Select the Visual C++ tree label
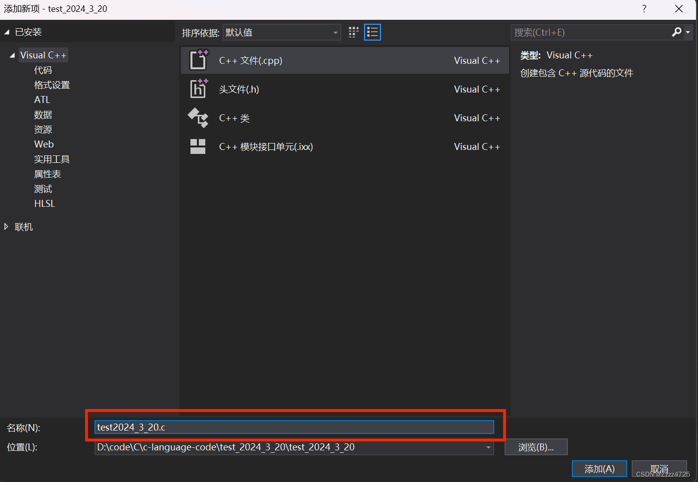Image resolution: width=698 pixels, height=482 pixels. click(x=43, y=55)
